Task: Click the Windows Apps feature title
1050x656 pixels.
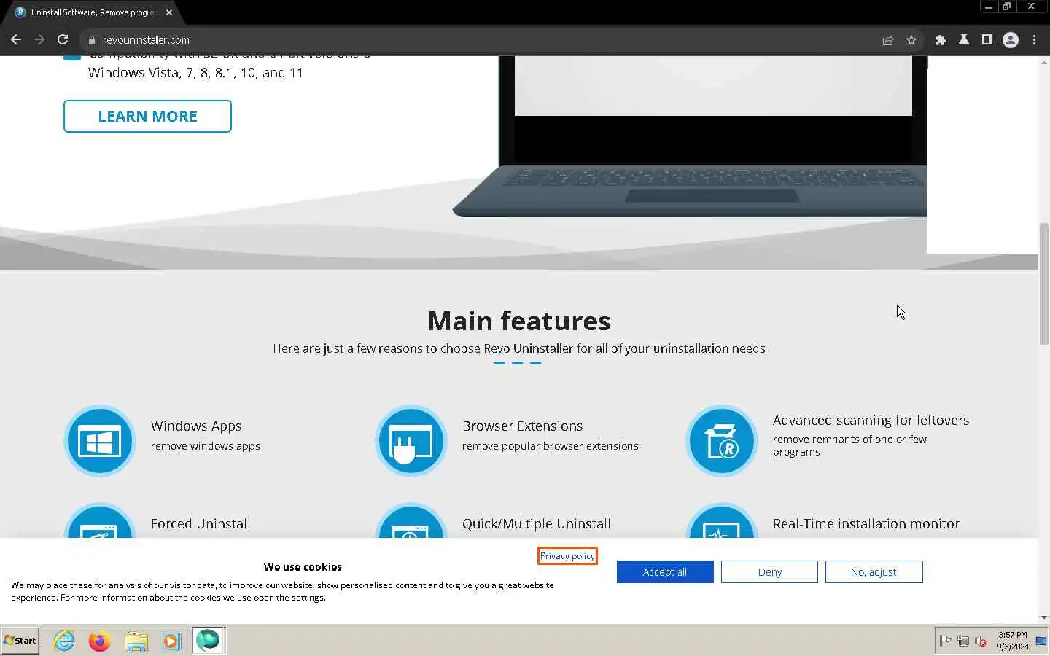Action: (196, 426)
